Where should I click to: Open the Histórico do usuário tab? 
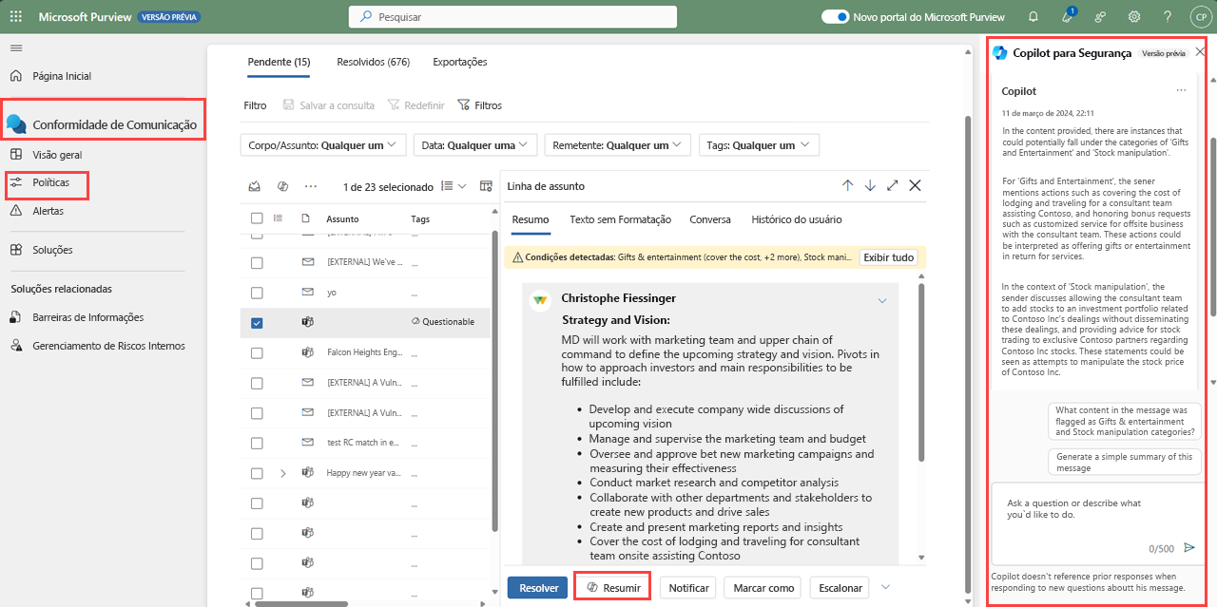[x=796, y=219]
